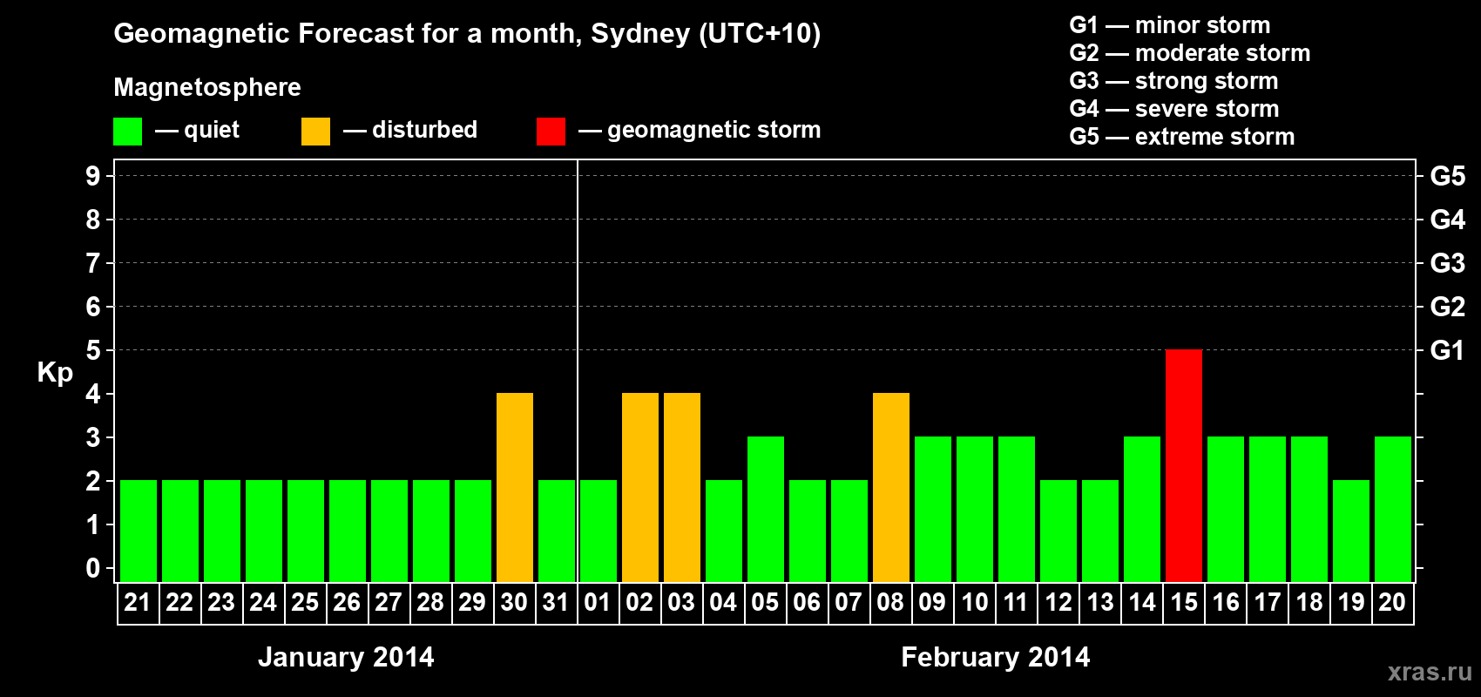Click 'G5 — extreme storm' legend text
Image resolution: width=1481 pixels, height=697 pixels.
pyautogui.click(x=1182, y=137)
